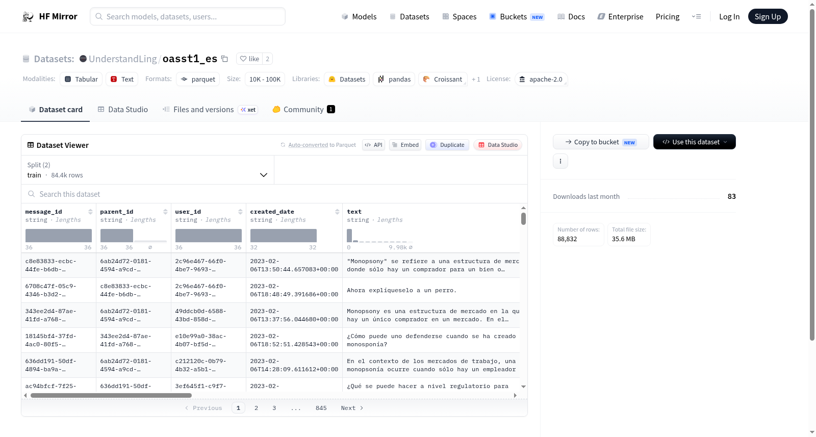This screenshot has width=816, height=437.
Task: Focus the Search models, datasets, users field
Action: [188, 16]
